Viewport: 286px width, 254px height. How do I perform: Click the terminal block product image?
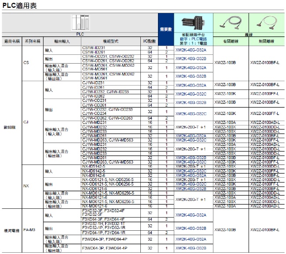point(193,23)
